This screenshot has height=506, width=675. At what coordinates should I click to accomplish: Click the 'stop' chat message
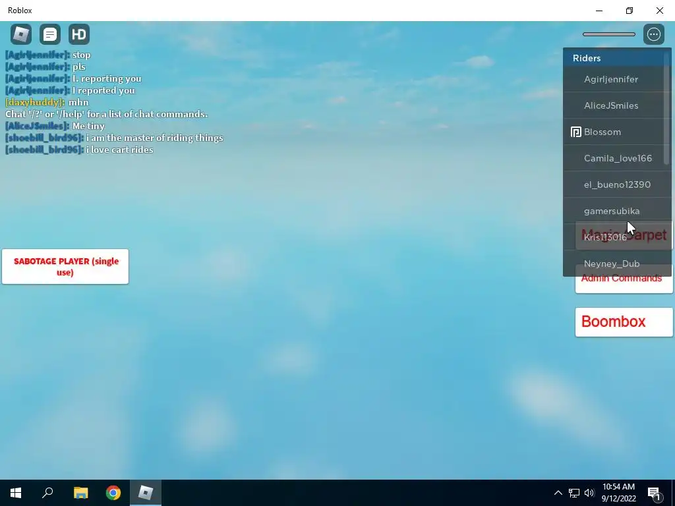(x=47, y=55)
